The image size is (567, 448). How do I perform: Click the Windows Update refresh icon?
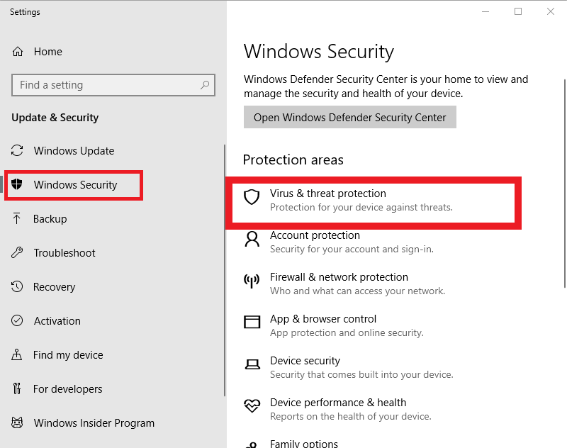(18, 151)
